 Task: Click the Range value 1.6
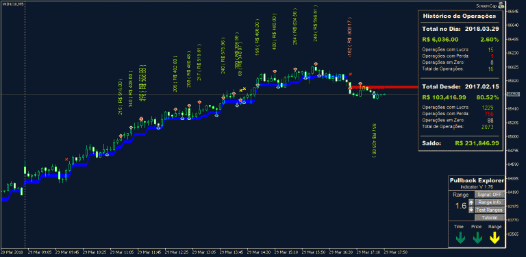click(x=460, y=206)
